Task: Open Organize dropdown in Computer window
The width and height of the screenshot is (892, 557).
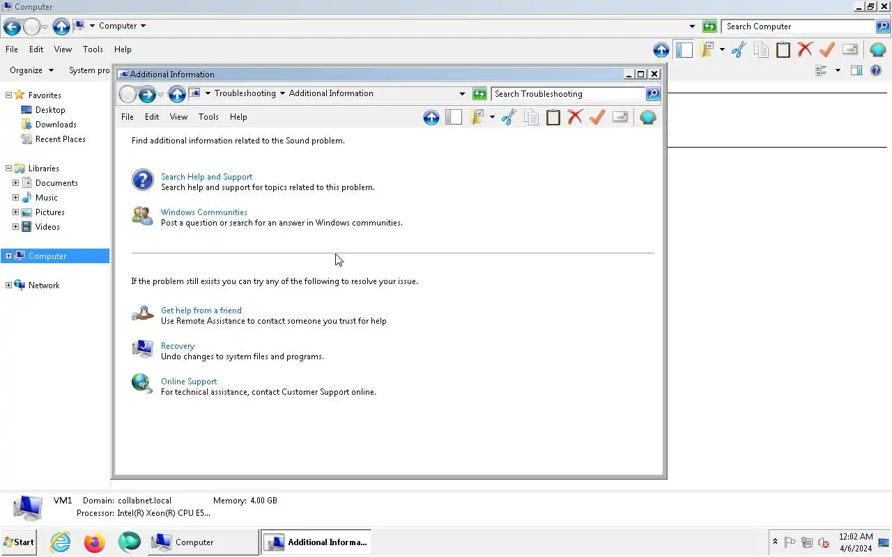Action: [x=31, y=70]
